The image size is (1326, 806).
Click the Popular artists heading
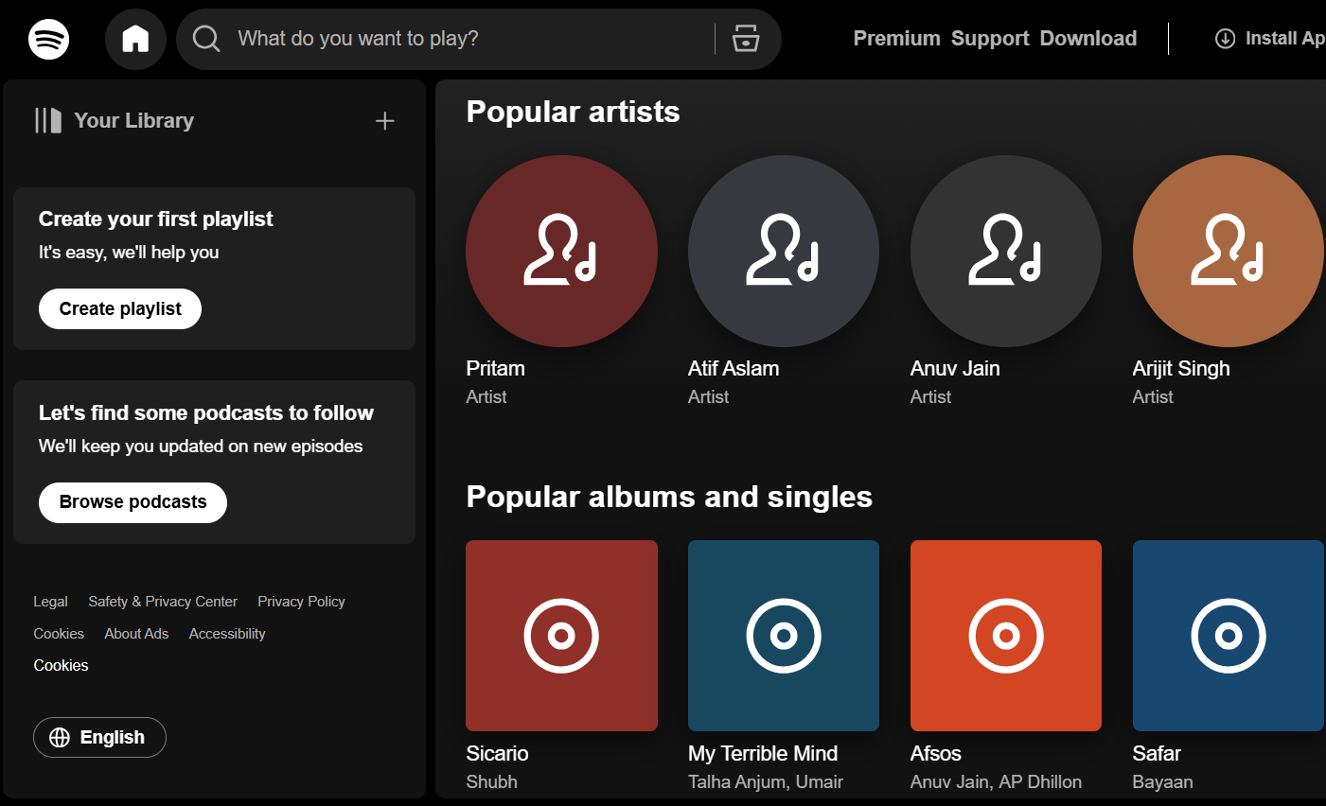(573, 112)
